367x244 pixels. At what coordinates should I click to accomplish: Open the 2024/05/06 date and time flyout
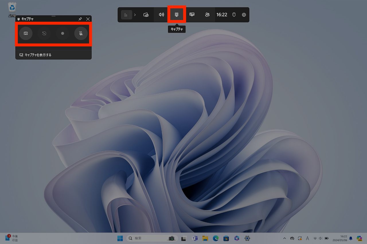pos(339,238)
